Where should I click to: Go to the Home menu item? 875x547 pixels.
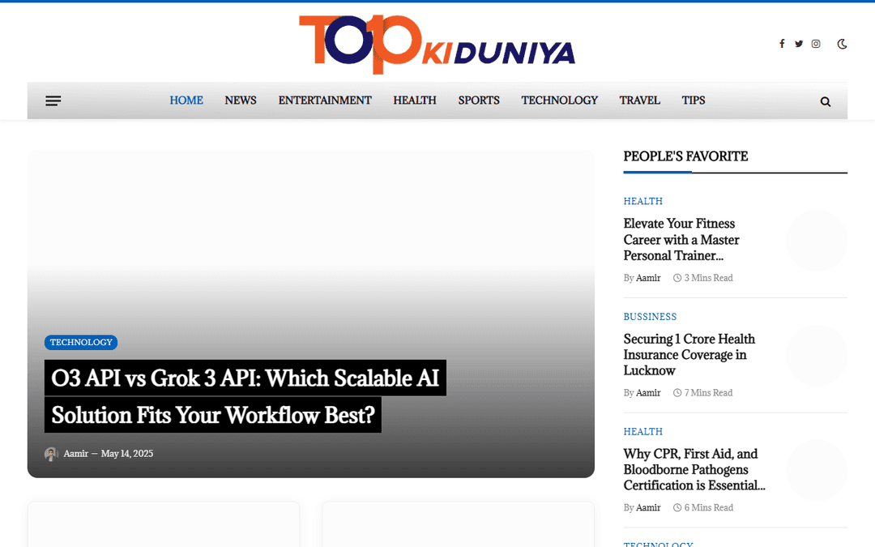tap(186, 100)
